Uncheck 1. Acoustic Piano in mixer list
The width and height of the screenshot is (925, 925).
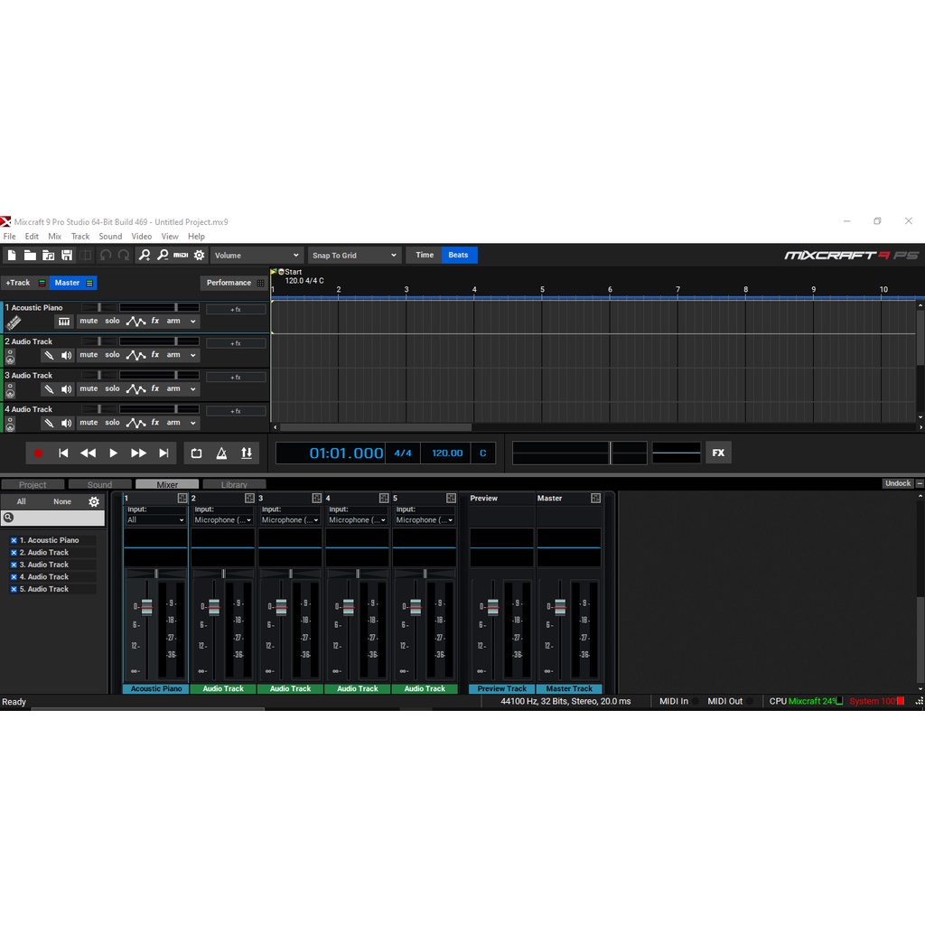pos(14,540)
